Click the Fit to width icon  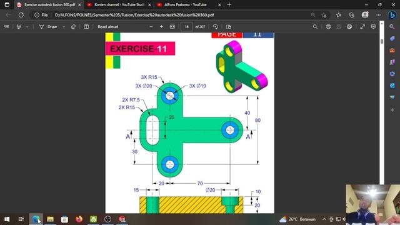point(172,27)
